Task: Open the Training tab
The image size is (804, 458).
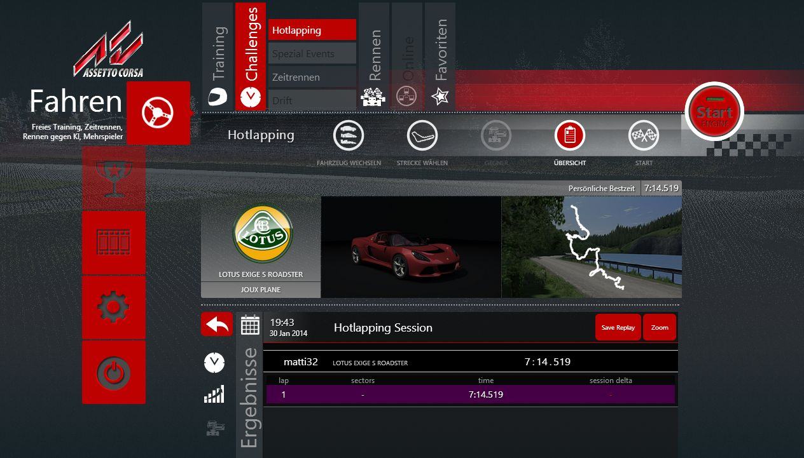Action: tap(218, 56)
